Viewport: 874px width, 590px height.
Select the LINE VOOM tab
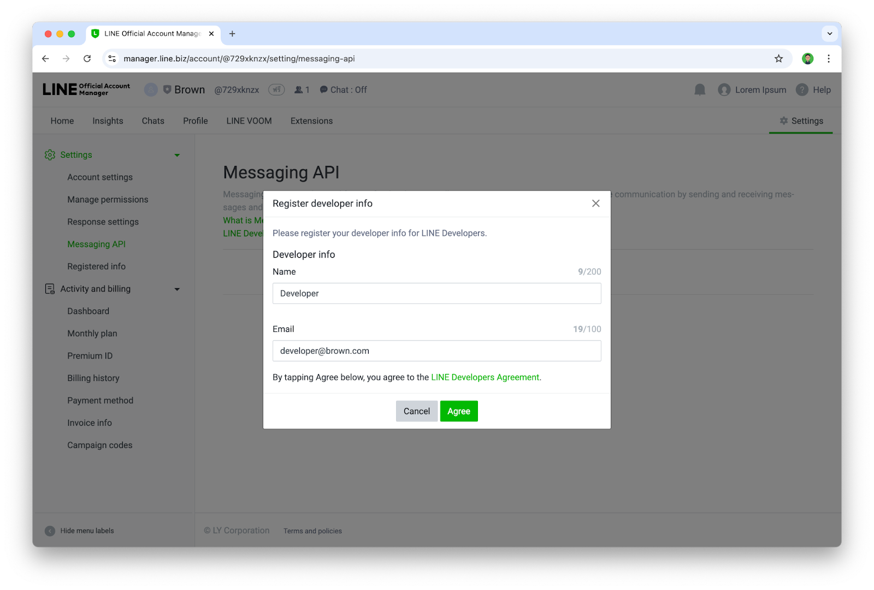(249, 121)
